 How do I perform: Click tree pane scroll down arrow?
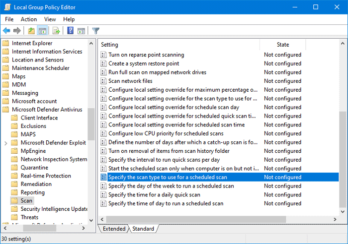point(91,220)
